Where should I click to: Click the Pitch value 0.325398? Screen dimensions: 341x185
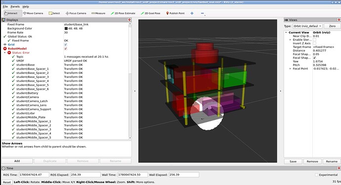point(320,65)
